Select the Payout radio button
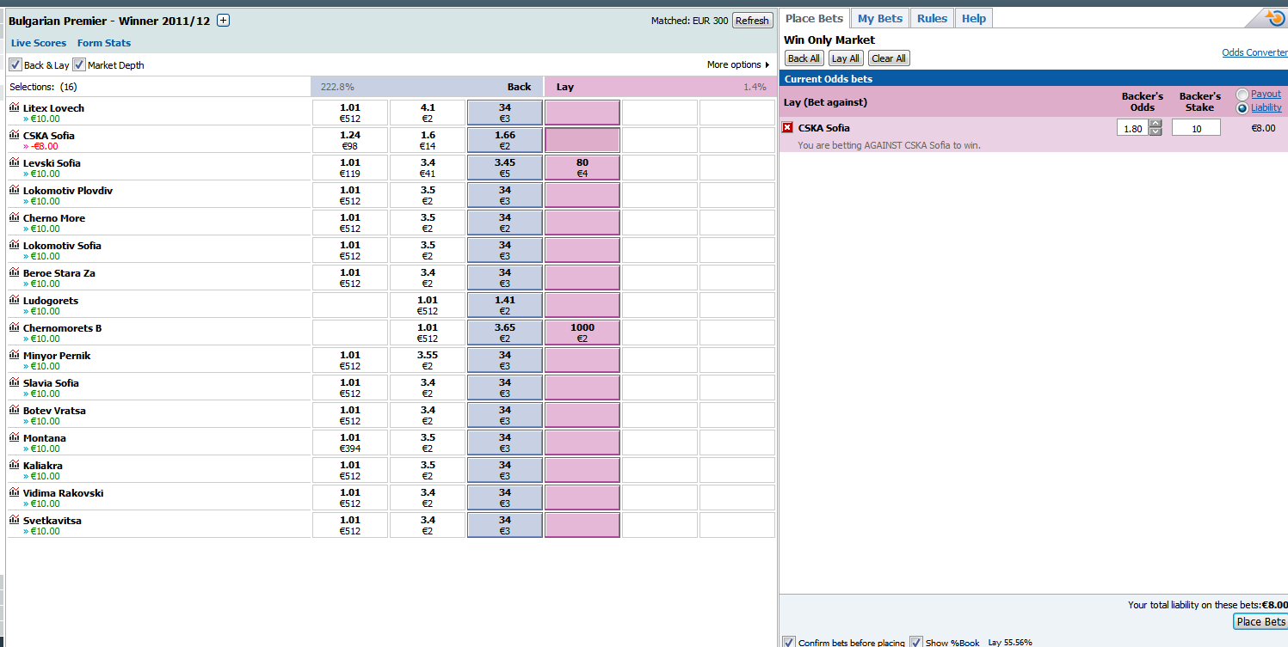The width and height of the screenshot is (1288, 647). tap(1242, 95)
